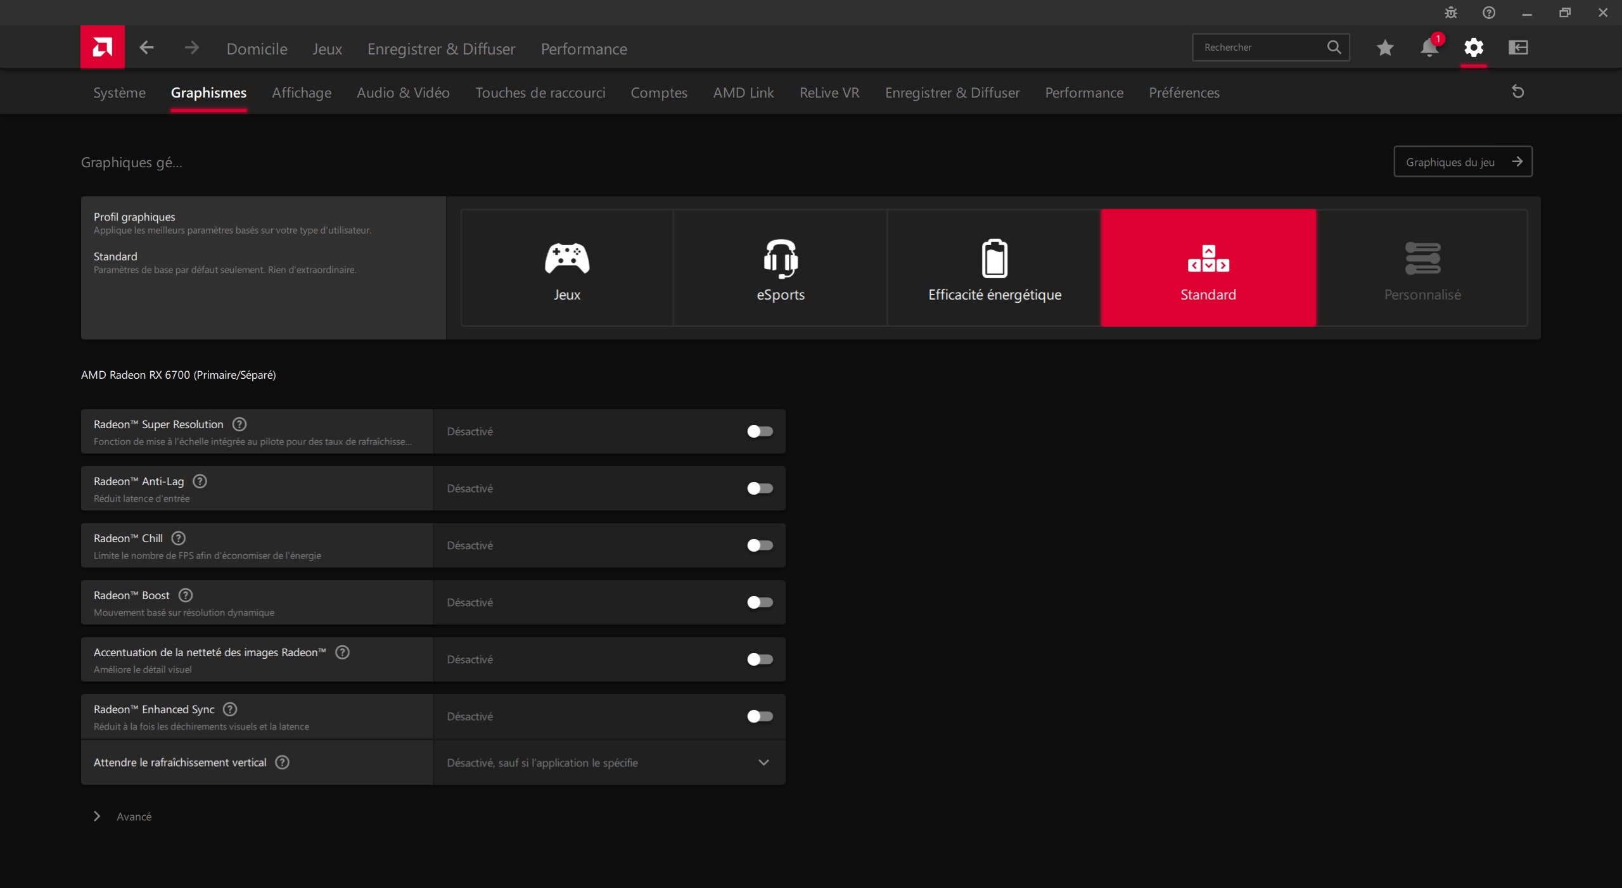This screenshot has height=888, width=1622.
Task: Show help for Radeon Chill
Action: (179, 538)
